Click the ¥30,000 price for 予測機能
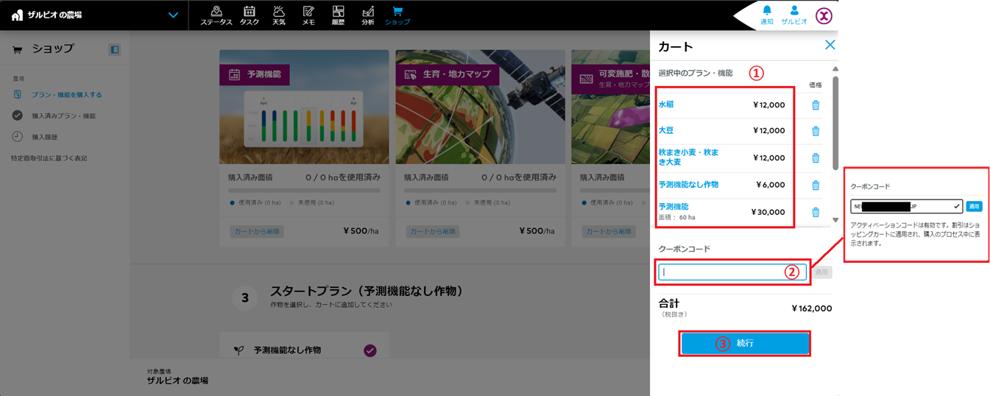This screenshot has height=396, width=990. click(x=768, y=212)
